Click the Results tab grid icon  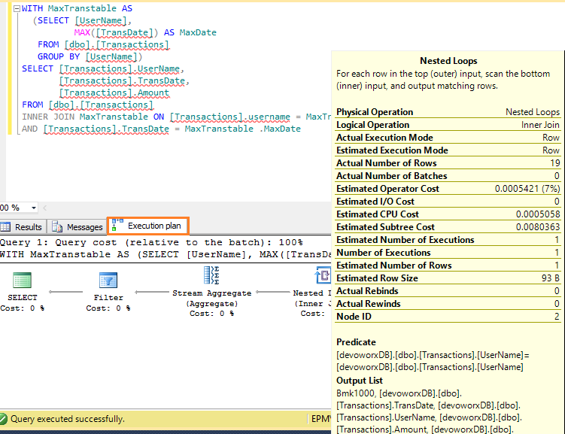[7, 226]
